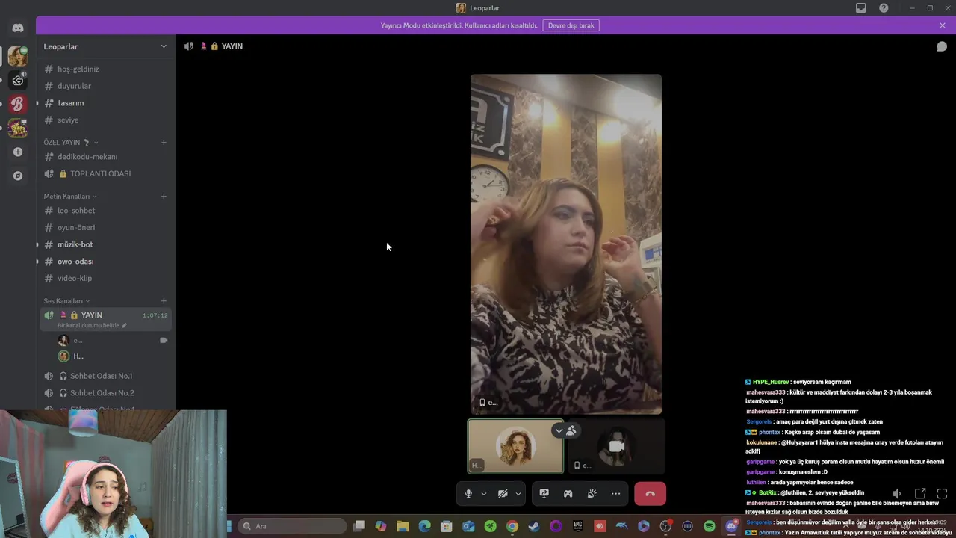Add a channel to Metin Kanalları
Image resolution: width=956 pixels, height=538 pixels.
coord(164,197)
